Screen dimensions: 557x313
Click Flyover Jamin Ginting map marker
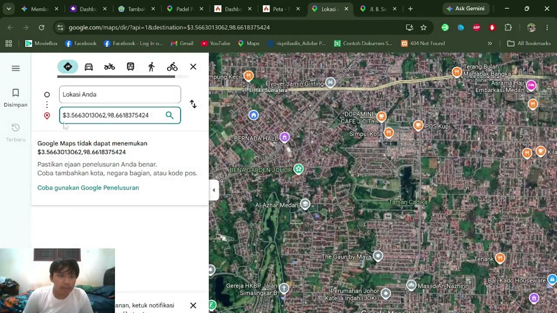tap(330, 83)
